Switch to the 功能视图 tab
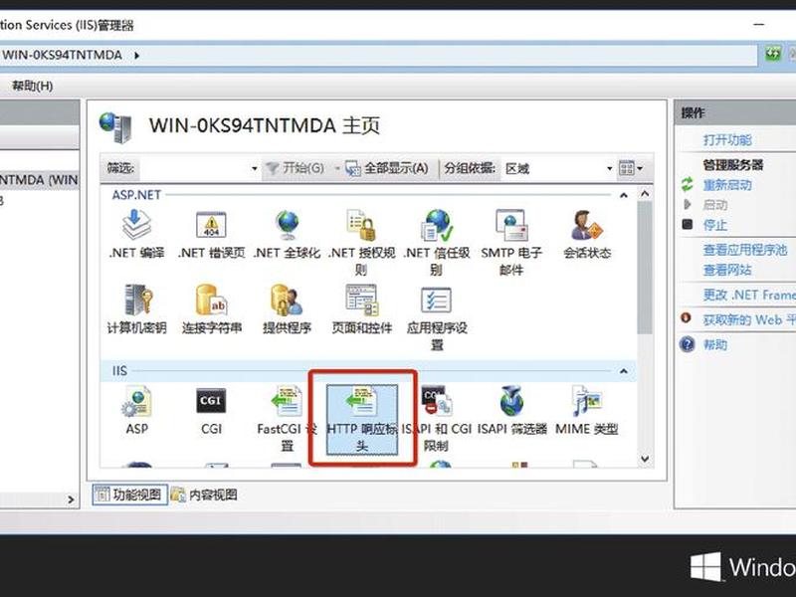Screen dimensions: 796x597 (130, 495)
